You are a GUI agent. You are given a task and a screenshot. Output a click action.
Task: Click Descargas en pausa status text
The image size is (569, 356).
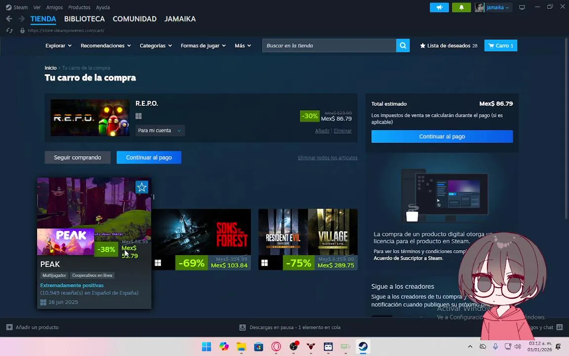pos(295,327)
